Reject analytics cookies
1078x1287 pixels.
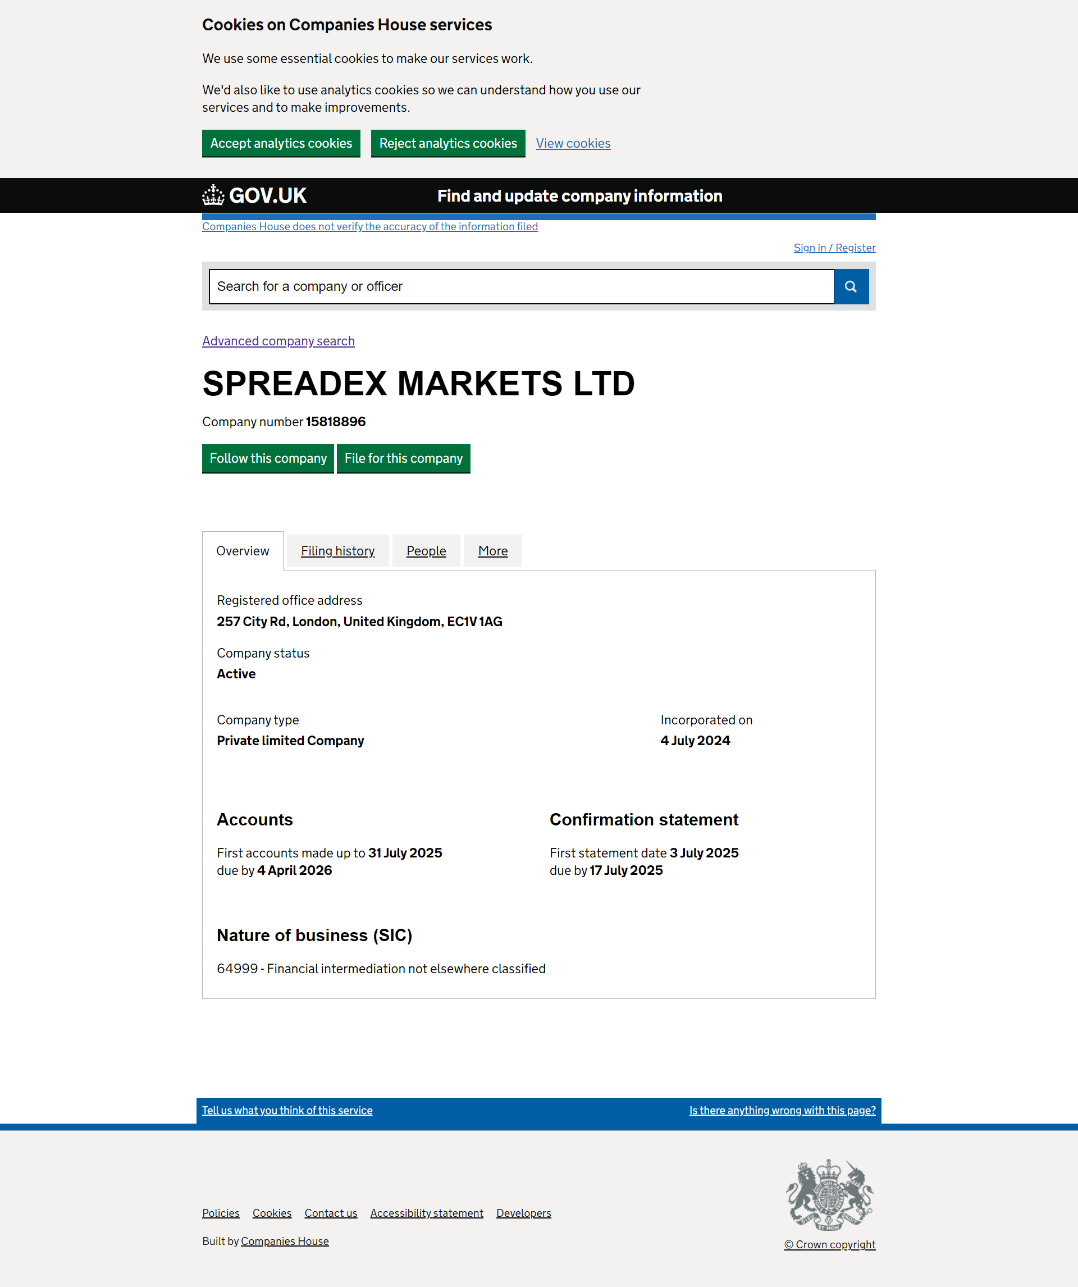(448, 143)
